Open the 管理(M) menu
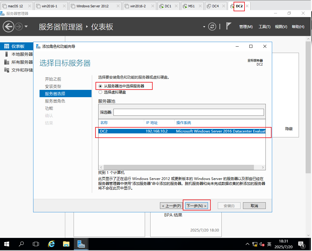This screenshot has height=251, width=312. pyautogui.click(x=246, y=27)
